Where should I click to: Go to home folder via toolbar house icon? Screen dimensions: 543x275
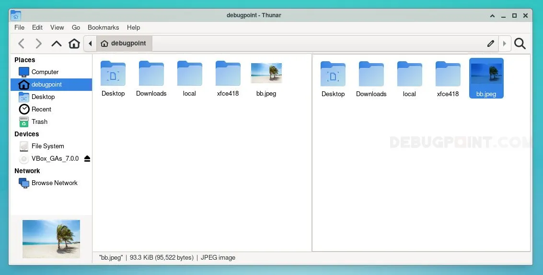pos(74,44)
